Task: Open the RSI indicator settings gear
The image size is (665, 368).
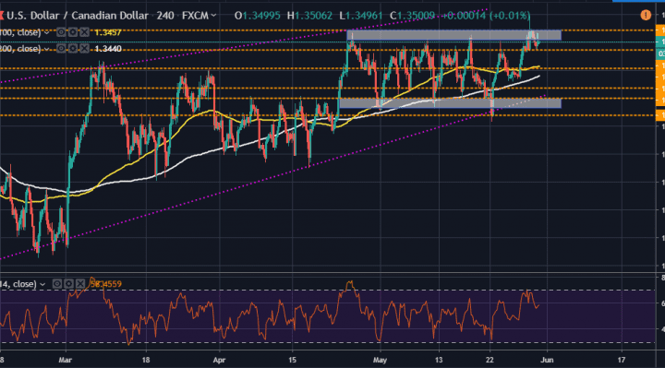Action: coord(68,284)
